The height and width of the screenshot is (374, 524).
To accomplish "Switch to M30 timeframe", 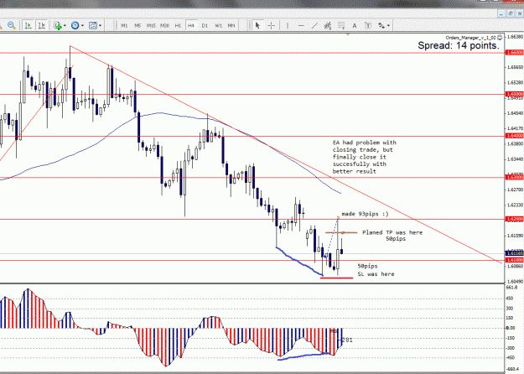I will 164,25.
